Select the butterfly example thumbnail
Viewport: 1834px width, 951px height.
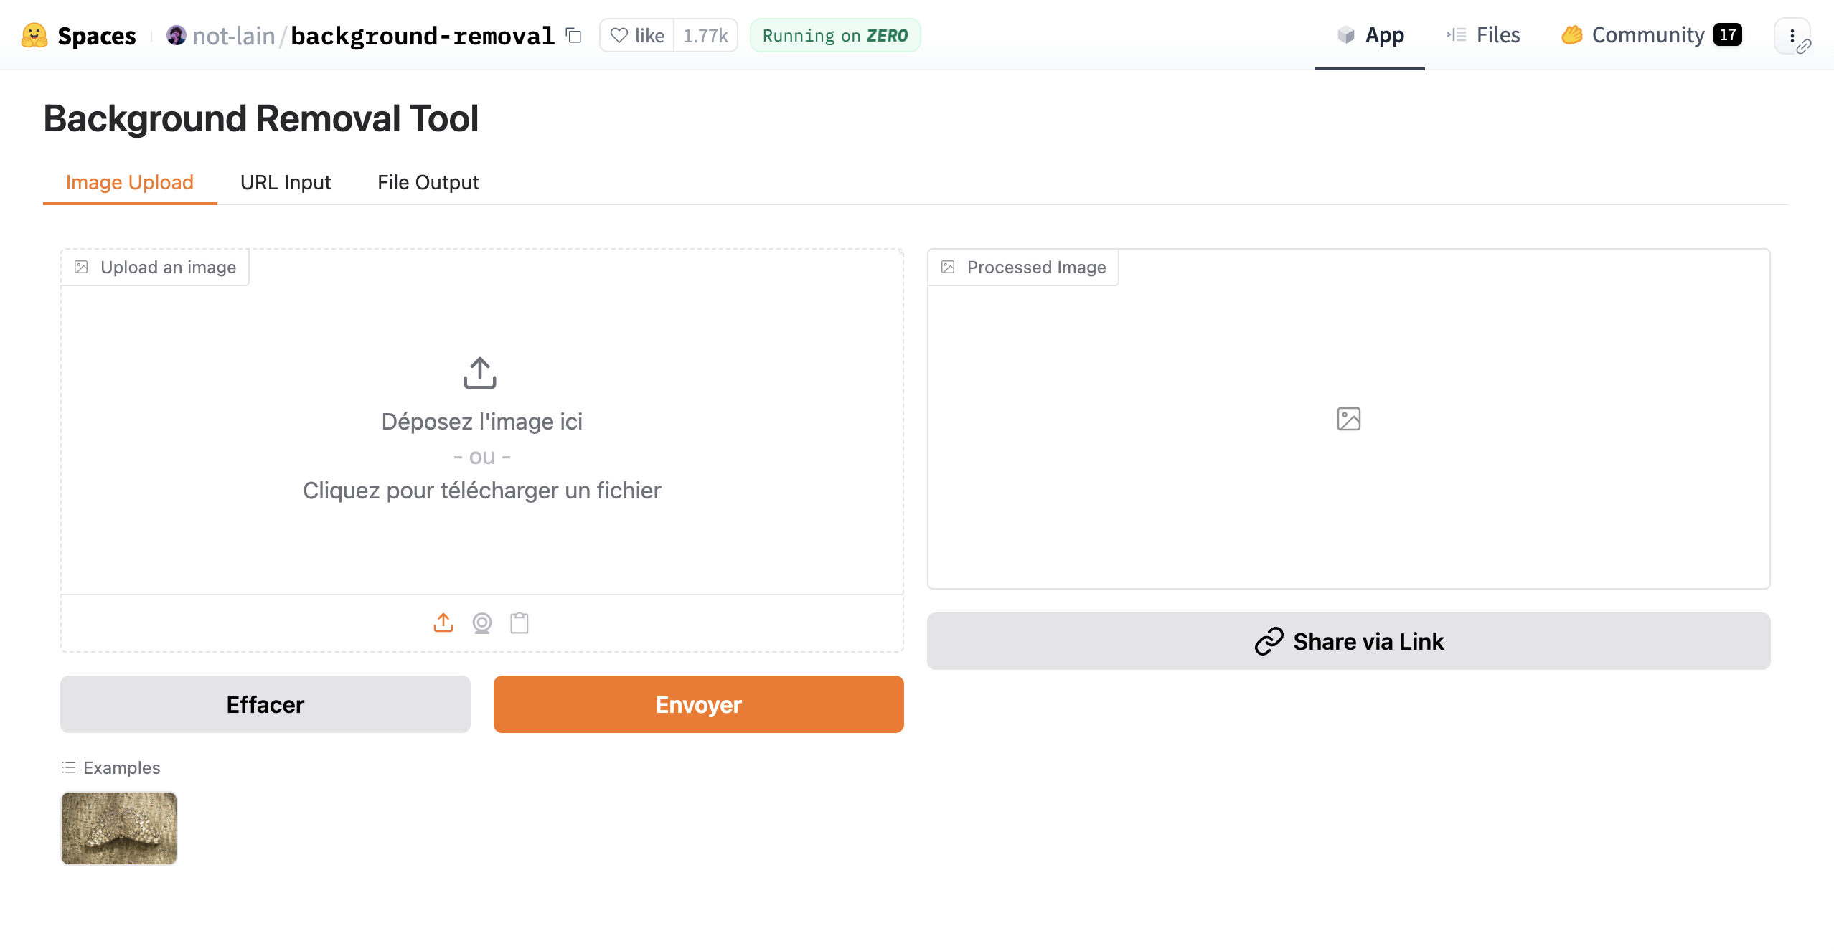(x=119, y=828)
